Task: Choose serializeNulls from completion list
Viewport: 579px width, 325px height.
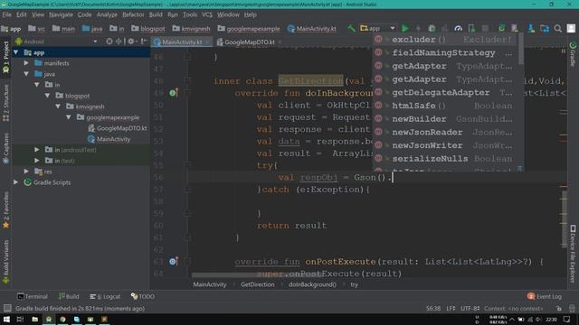Action: point(445,159)
